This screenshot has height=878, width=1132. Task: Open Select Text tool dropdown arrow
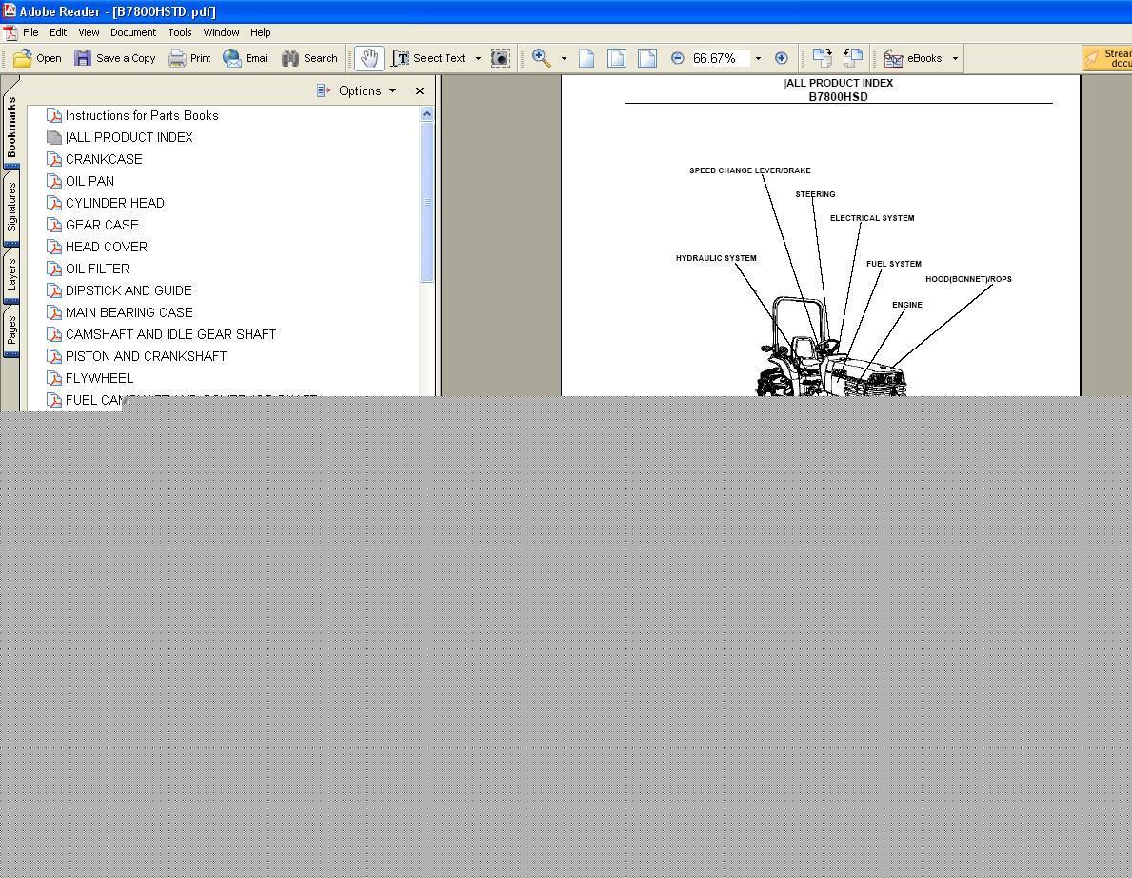(478, 58)
